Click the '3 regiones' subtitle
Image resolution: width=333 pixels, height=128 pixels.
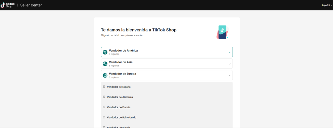(x=114, y=54)
